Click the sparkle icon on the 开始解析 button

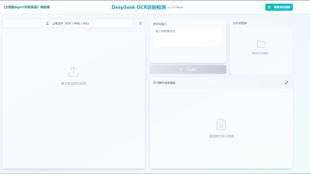pyautogui.click(x=181, y=70)
